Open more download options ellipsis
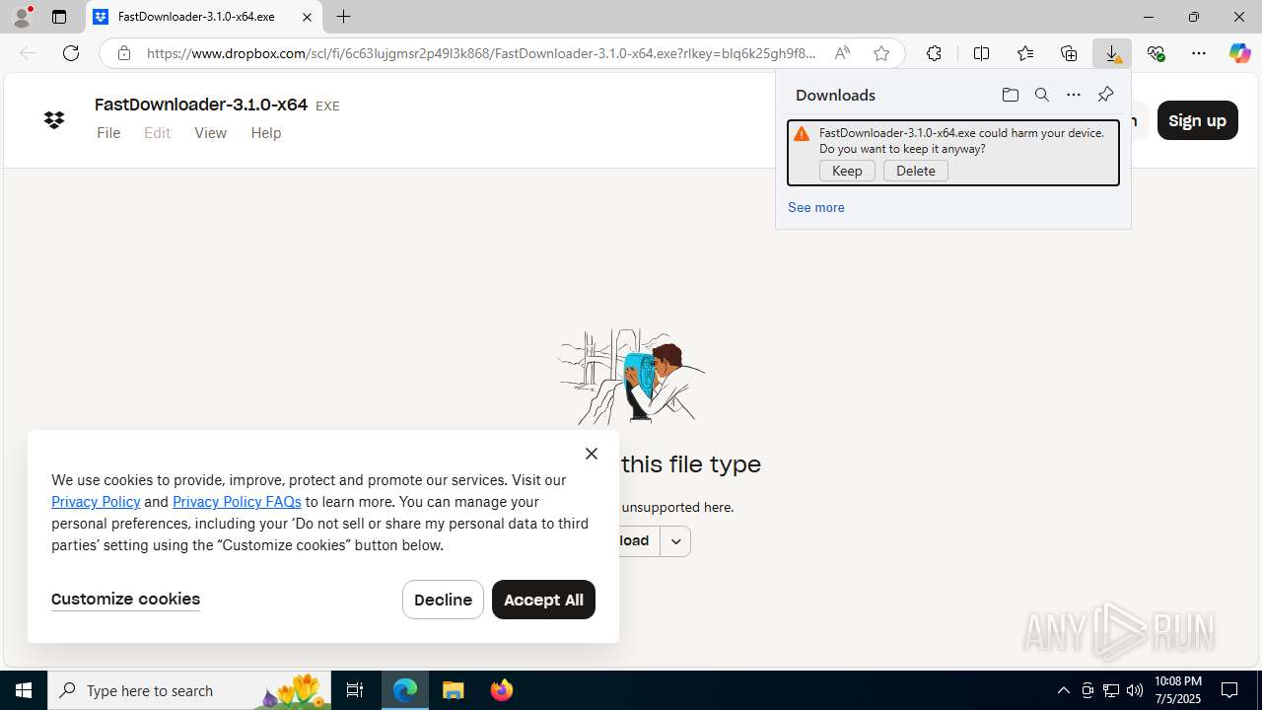Screen dimensions: 1262x710 (1074, 95)
